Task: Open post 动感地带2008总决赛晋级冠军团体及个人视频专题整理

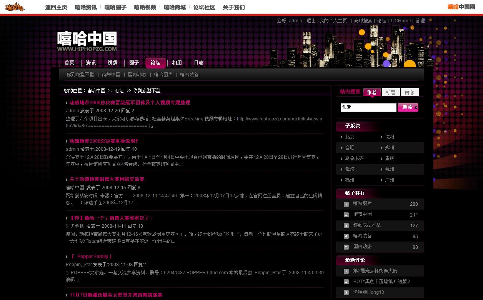Action: point(130,103)
